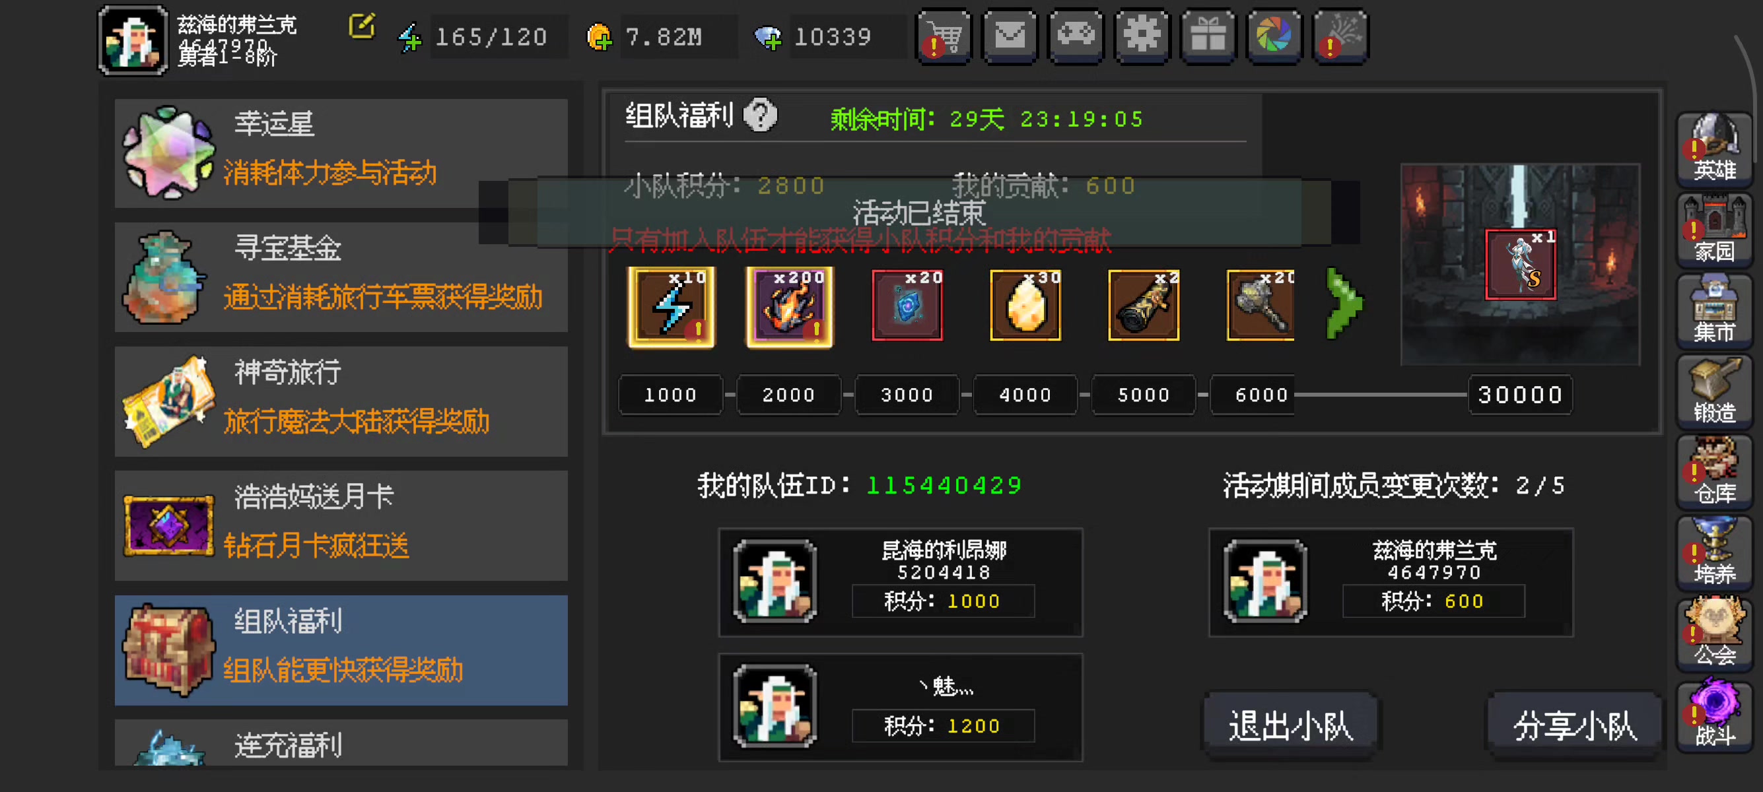Open the mail envelope icon

[1010, 37]
